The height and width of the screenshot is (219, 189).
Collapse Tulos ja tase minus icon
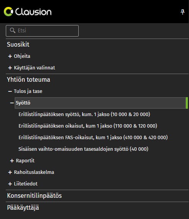coord(10,91)
